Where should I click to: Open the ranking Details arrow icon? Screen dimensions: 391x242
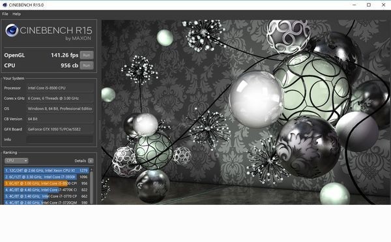point(91,160)
